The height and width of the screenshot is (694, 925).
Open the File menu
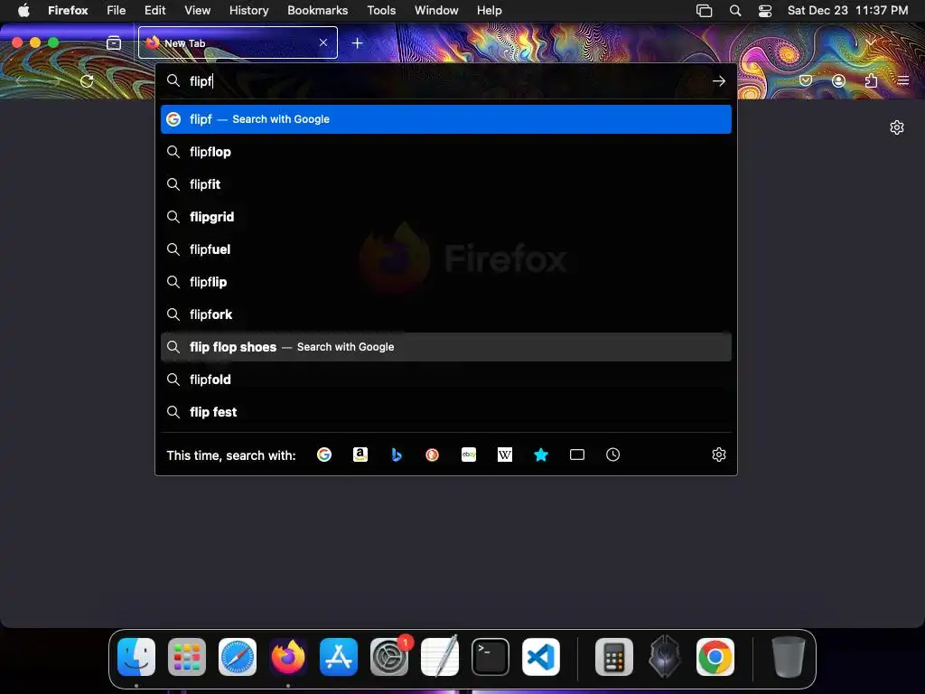117,11
